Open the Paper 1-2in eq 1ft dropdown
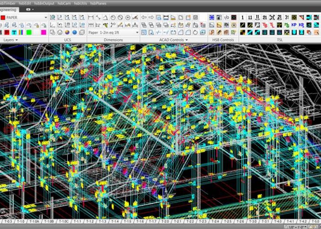 pos(137,33)
